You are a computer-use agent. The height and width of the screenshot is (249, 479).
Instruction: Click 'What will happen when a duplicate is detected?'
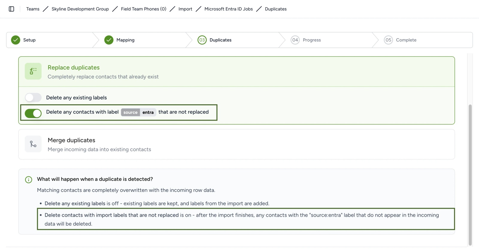point(95,179)
